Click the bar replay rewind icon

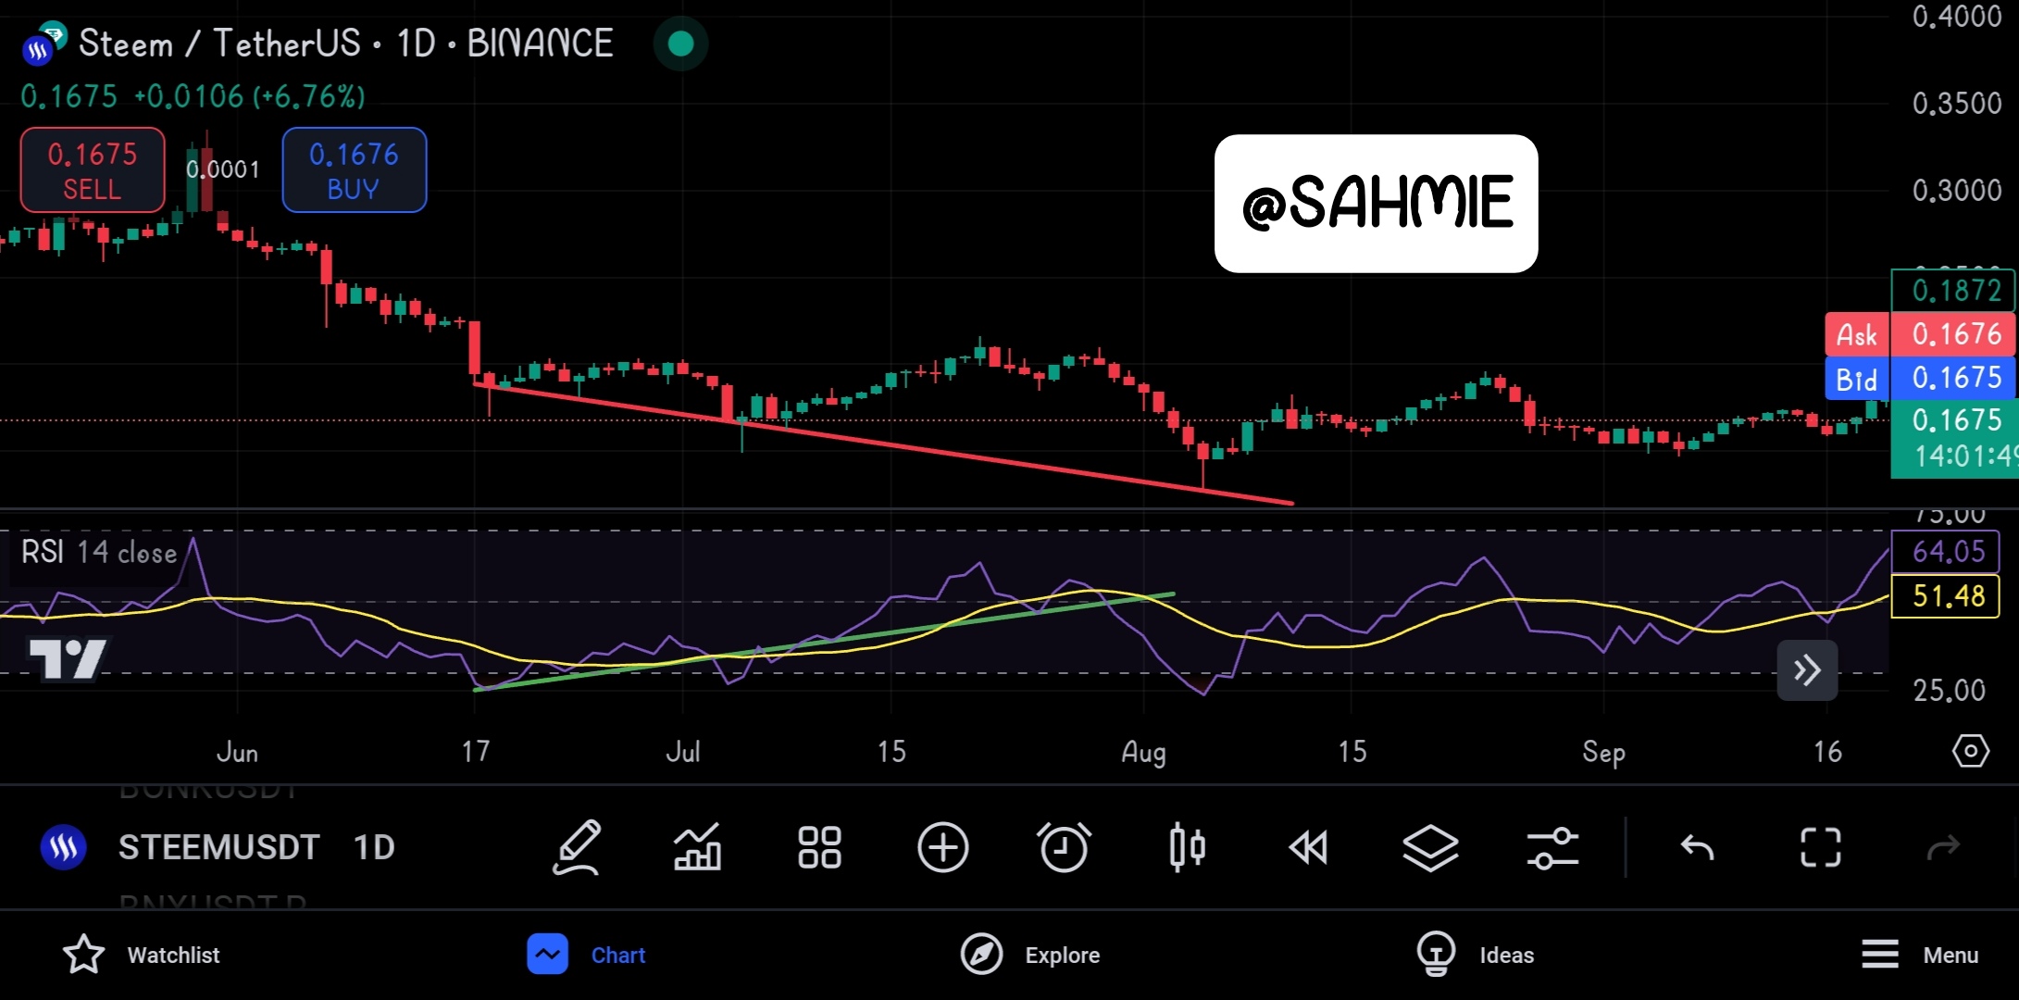[x=1308, y=847]
